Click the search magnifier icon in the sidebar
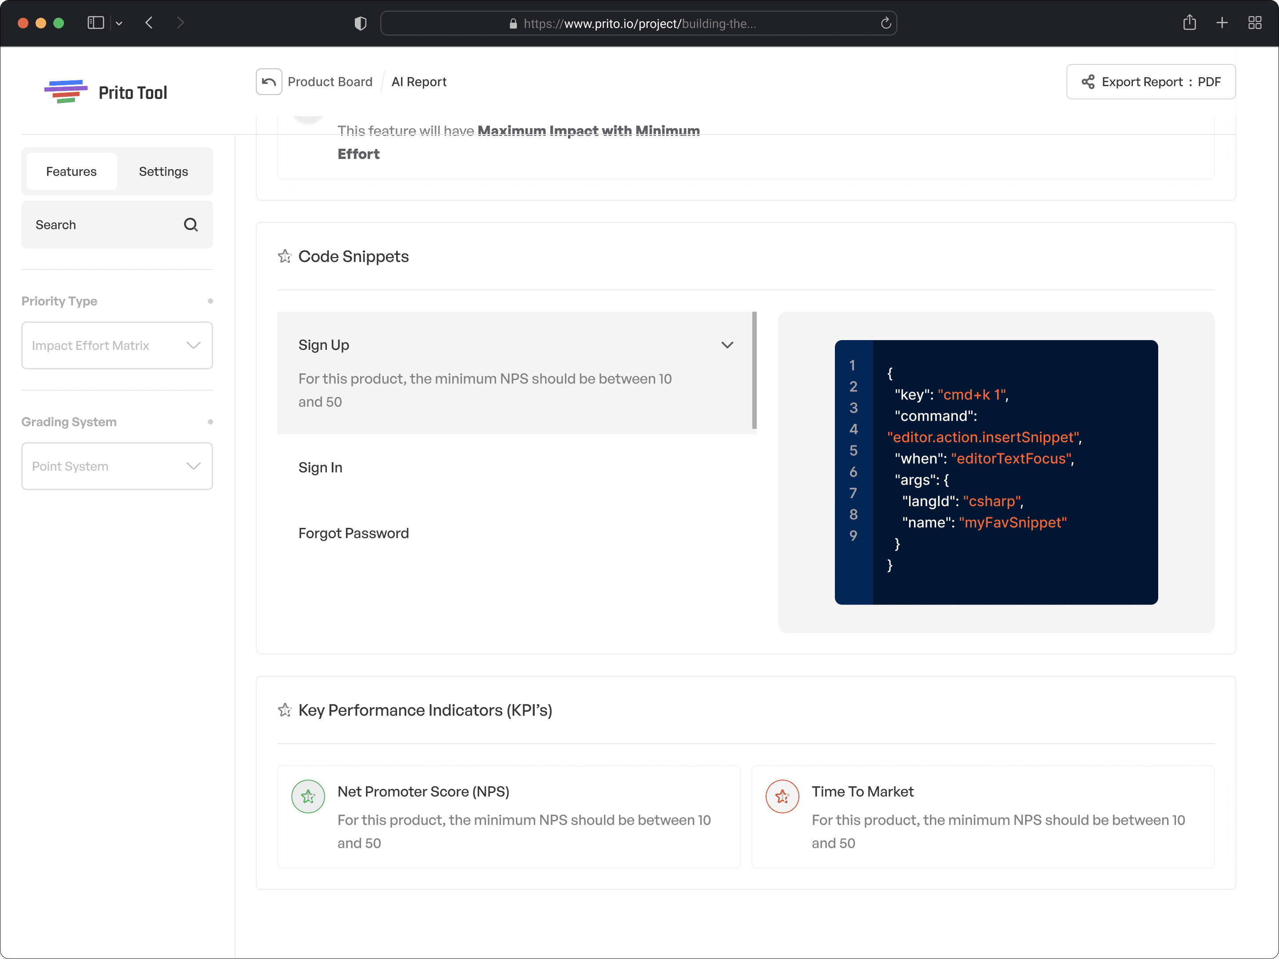This screenshot has height=959, width=1279. pos(191,225)
